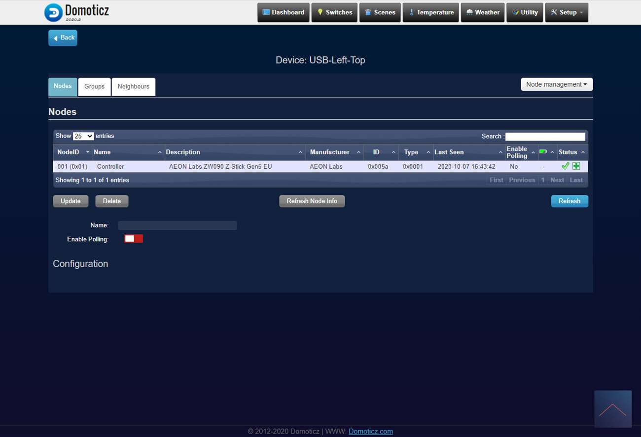This screenshot has height=437, width=641.
Task: Click the Domoticz logo icon
Action: 53,12
